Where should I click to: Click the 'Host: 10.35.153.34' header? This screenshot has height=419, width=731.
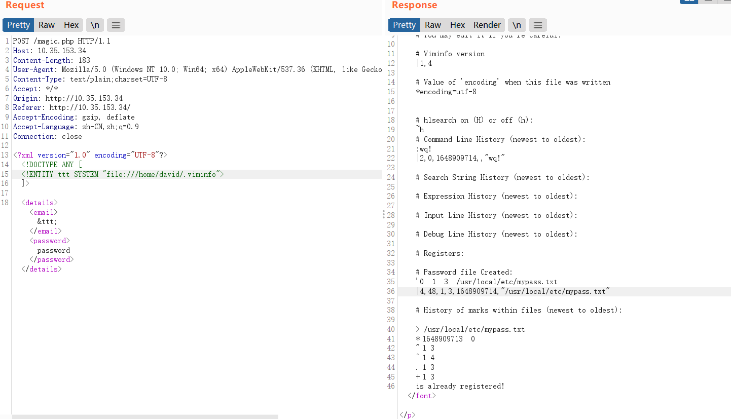pyautogui.click(x=50, y=51)
